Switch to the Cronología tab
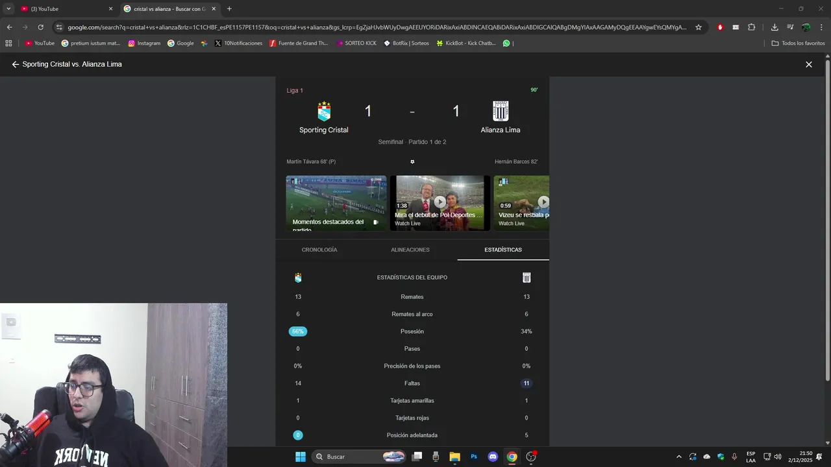 [319, 250]
